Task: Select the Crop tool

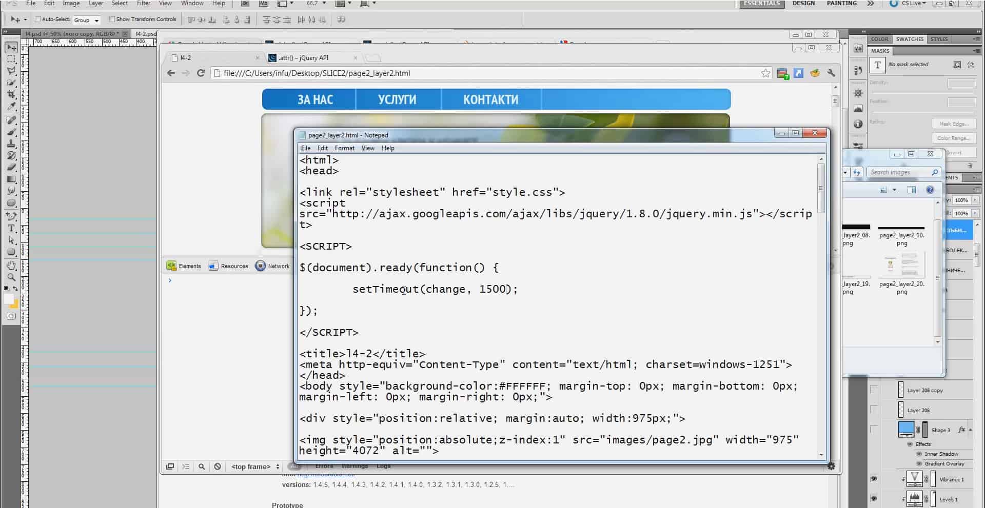Action: click(x=11, y=95)
